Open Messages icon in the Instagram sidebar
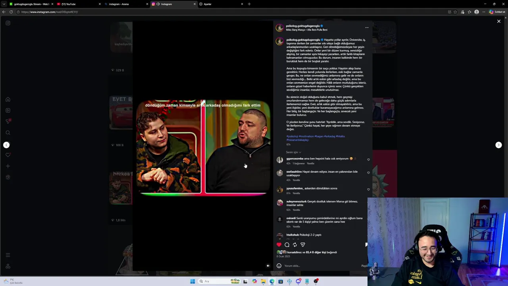The width and height of the screenshot is (508, 286). tap(8, 121)
